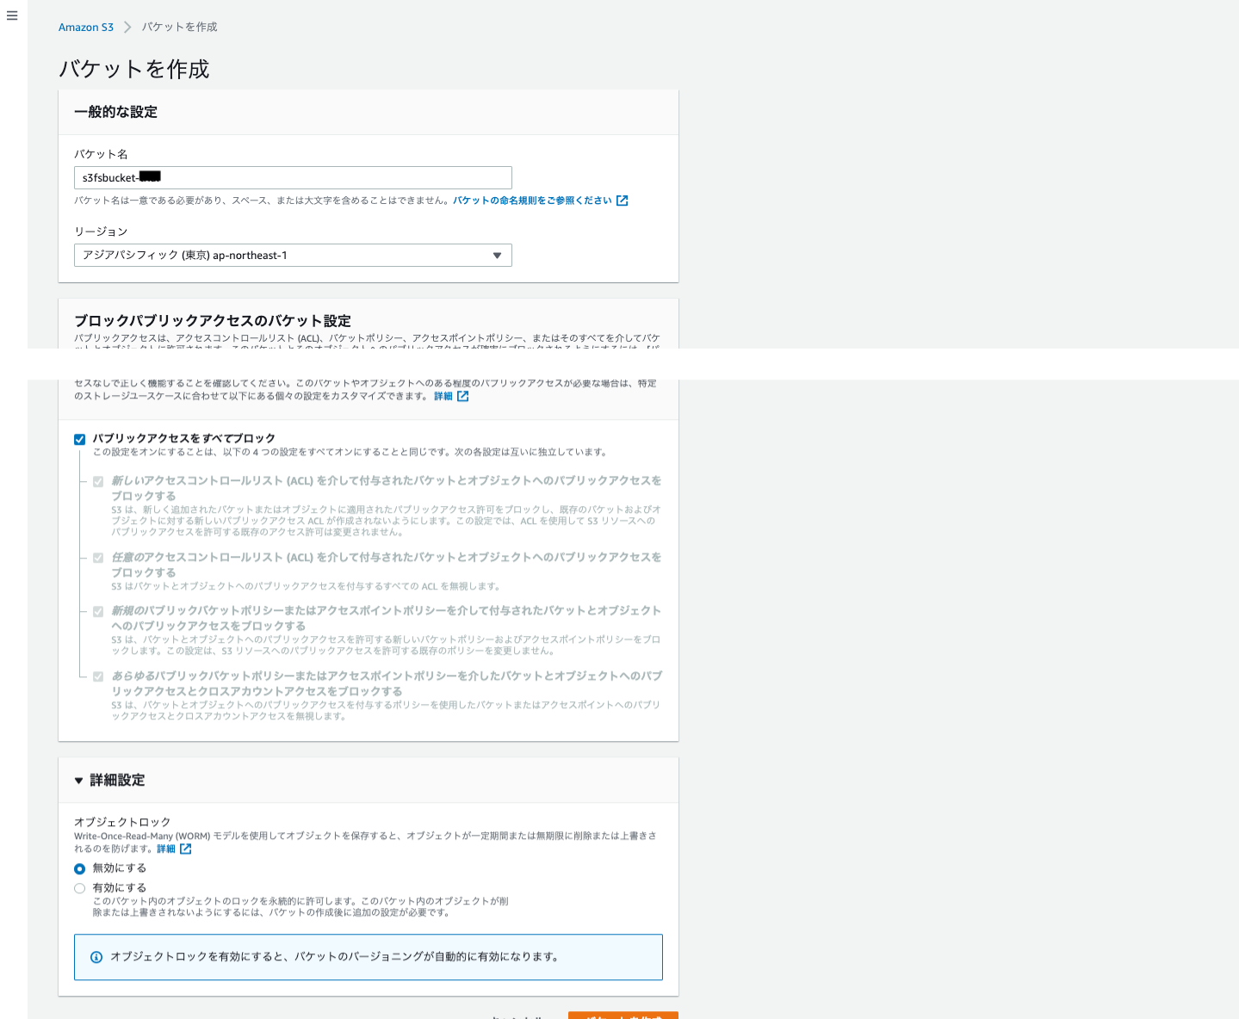Select the 無効にする radio button

click(79, 868)
